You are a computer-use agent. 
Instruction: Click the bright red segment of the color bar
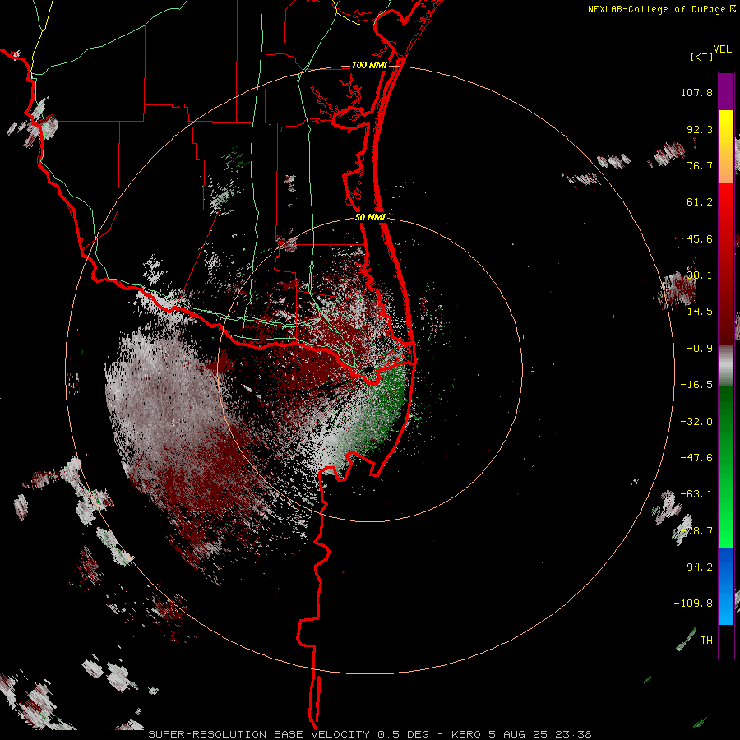tap(726, 262)
